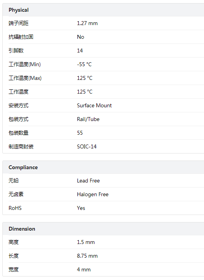Click the 工作温度(Max) label
Screen dimensions: 204x280
click(25, 78)
